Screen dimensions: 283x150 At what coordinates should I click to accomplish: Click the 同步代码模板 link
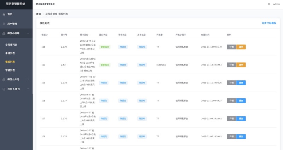[268, 23]
